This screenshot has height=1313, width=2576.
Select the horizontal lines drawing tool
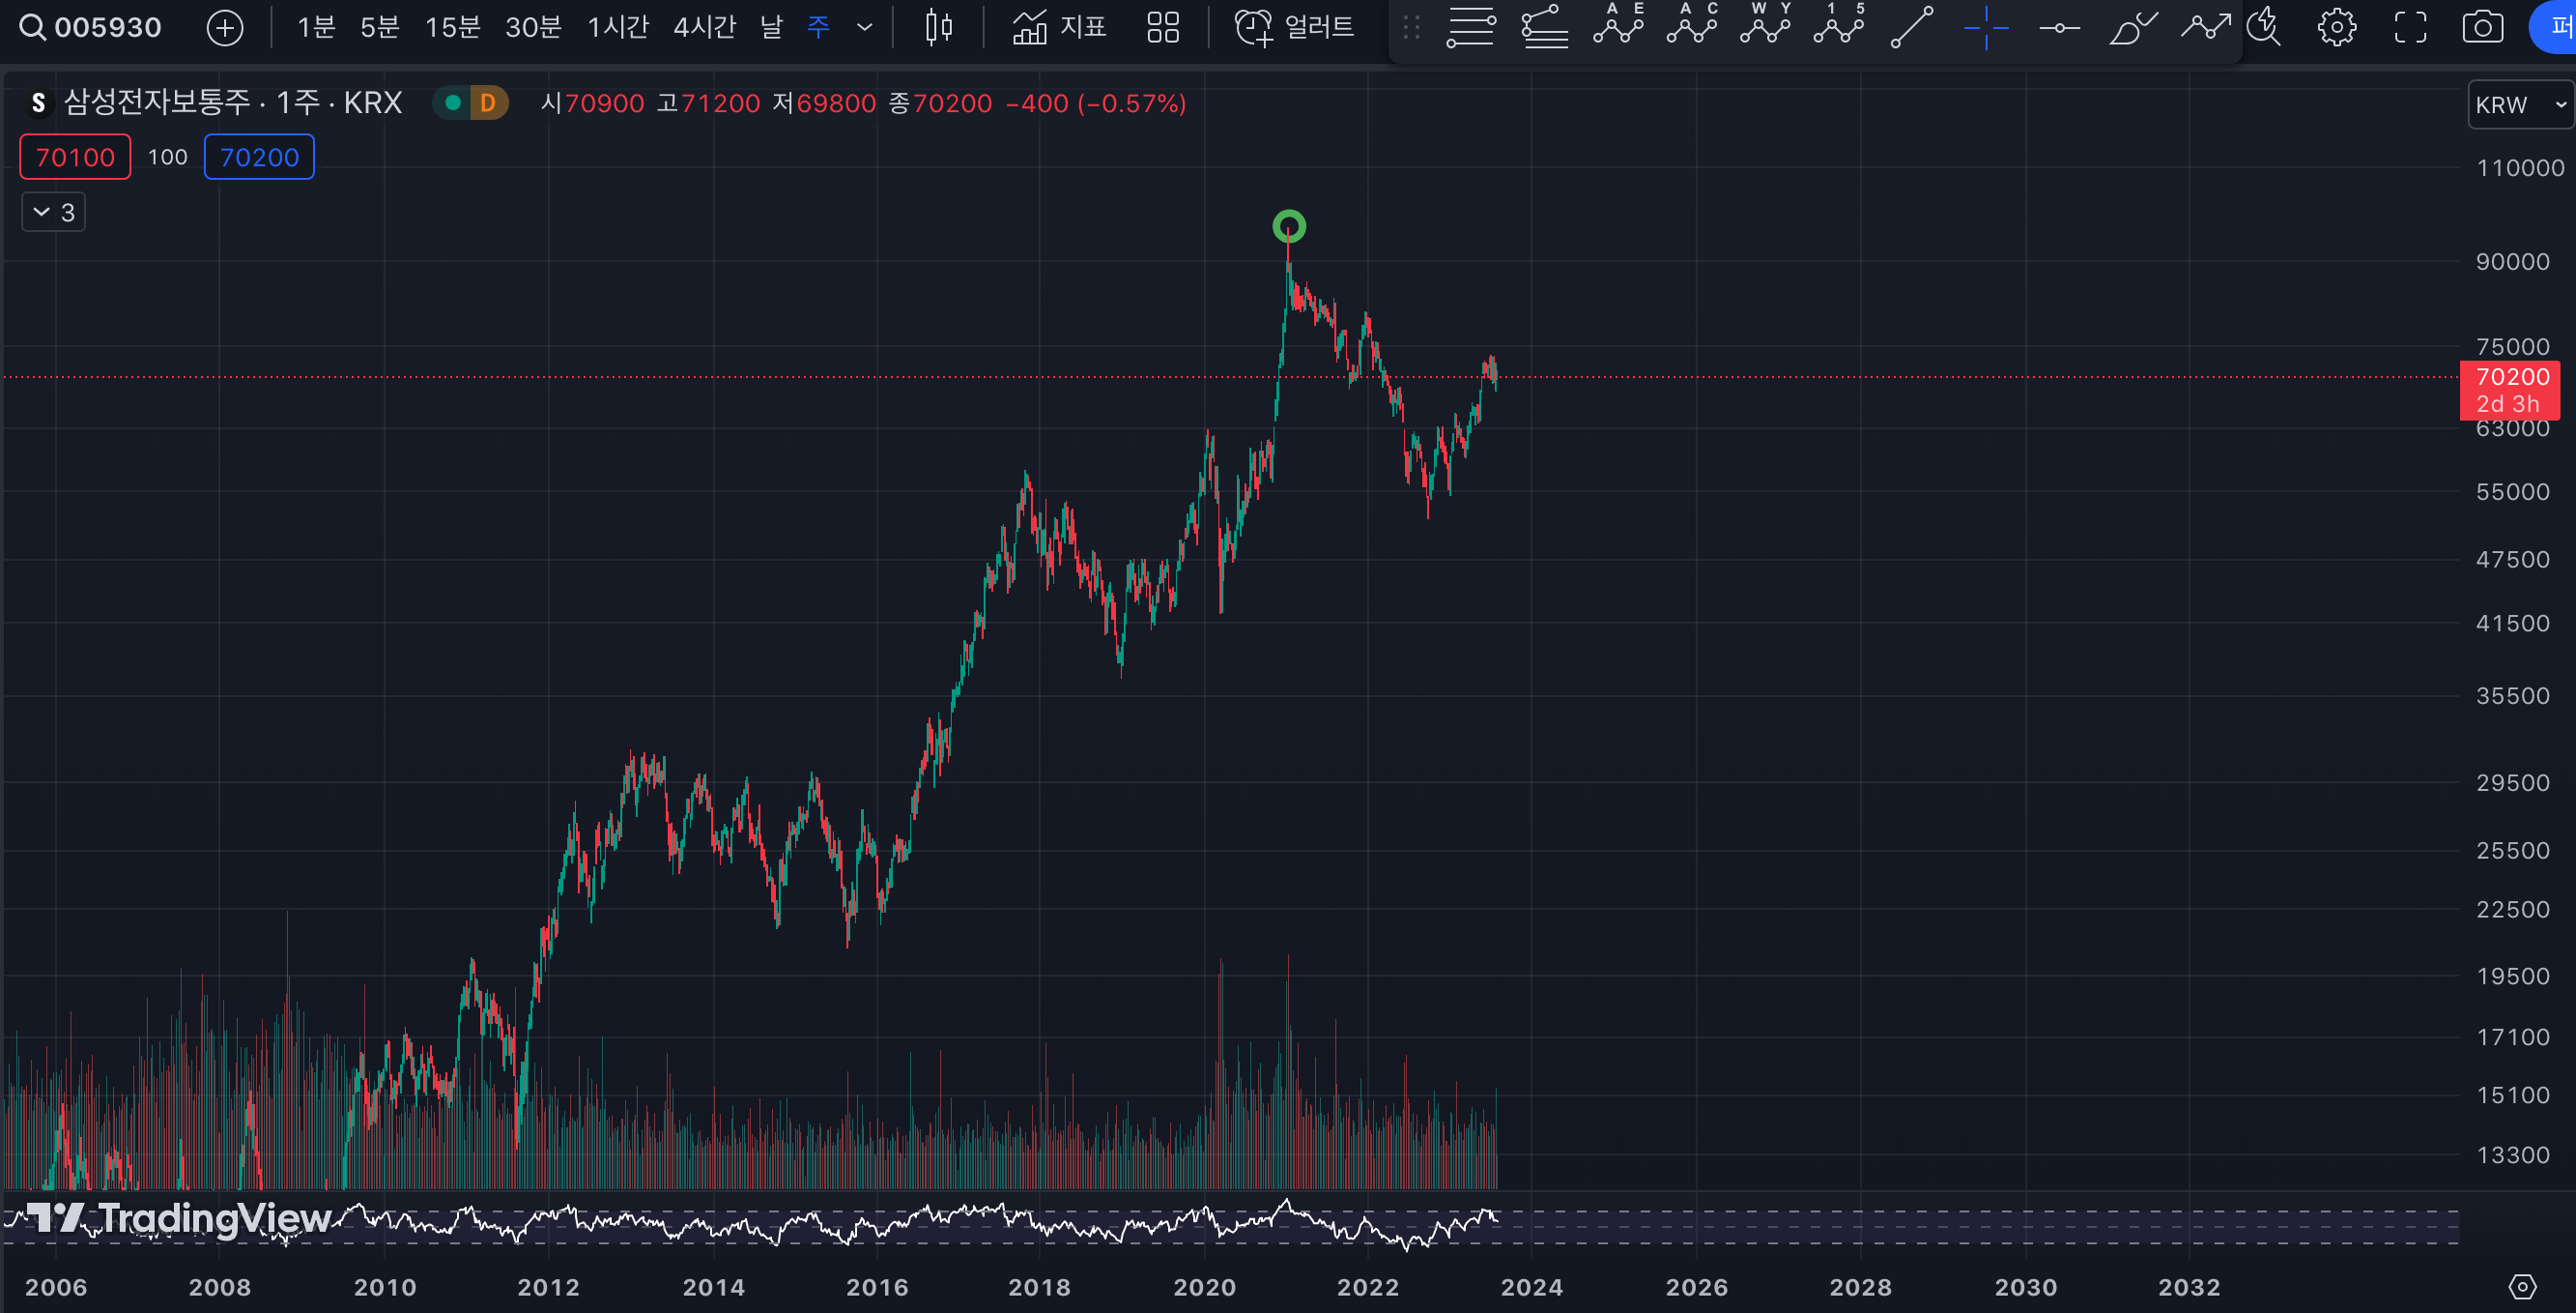point(1471,27)
